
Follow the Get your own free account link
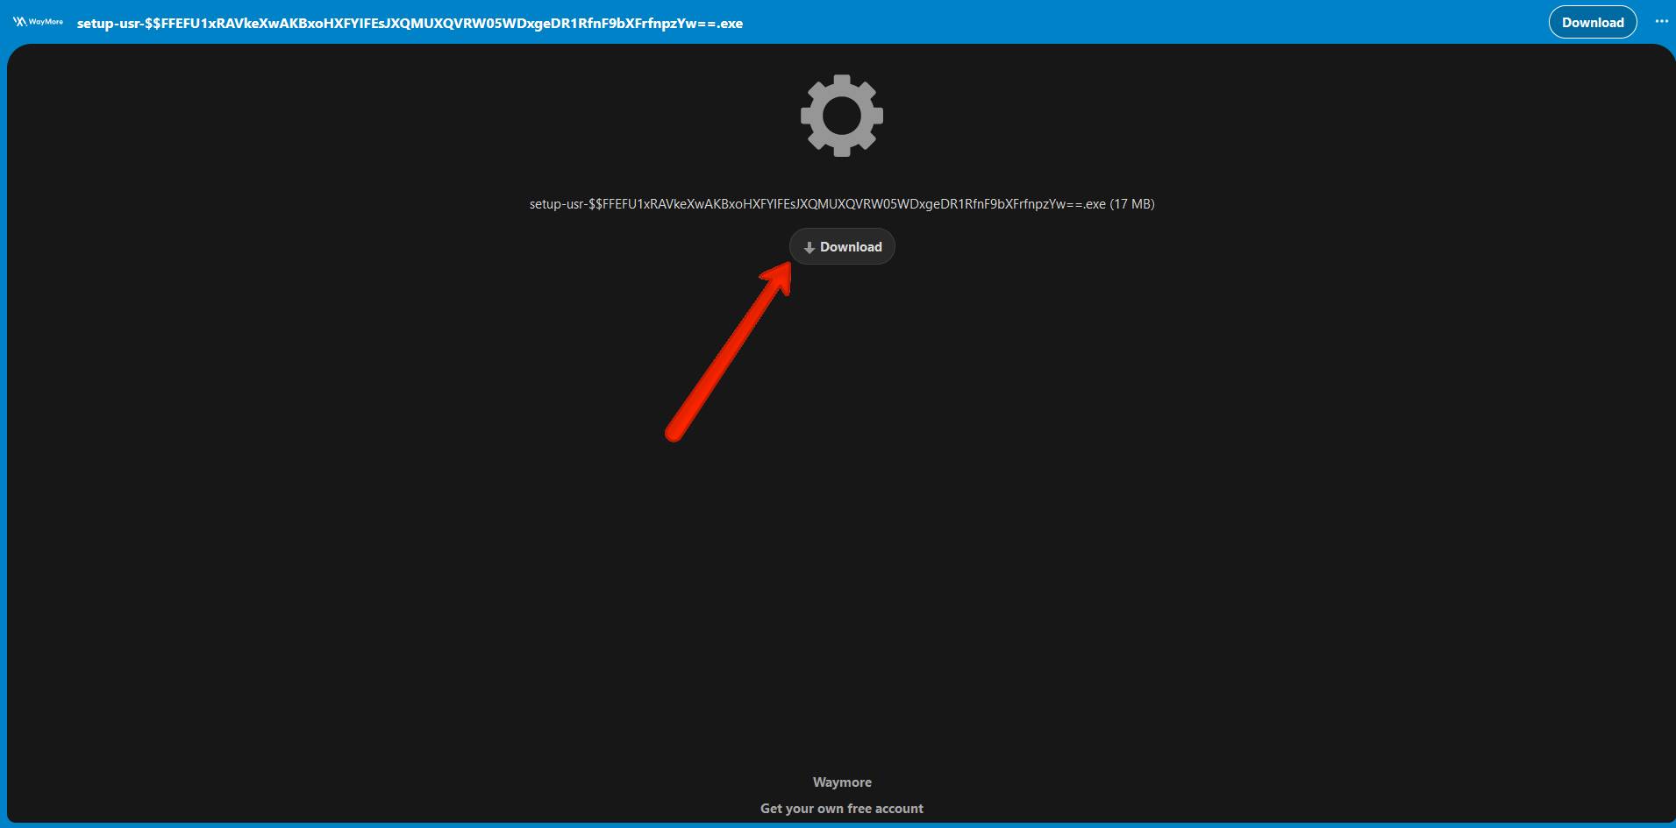pyautogui.click(x=842, y=809)
